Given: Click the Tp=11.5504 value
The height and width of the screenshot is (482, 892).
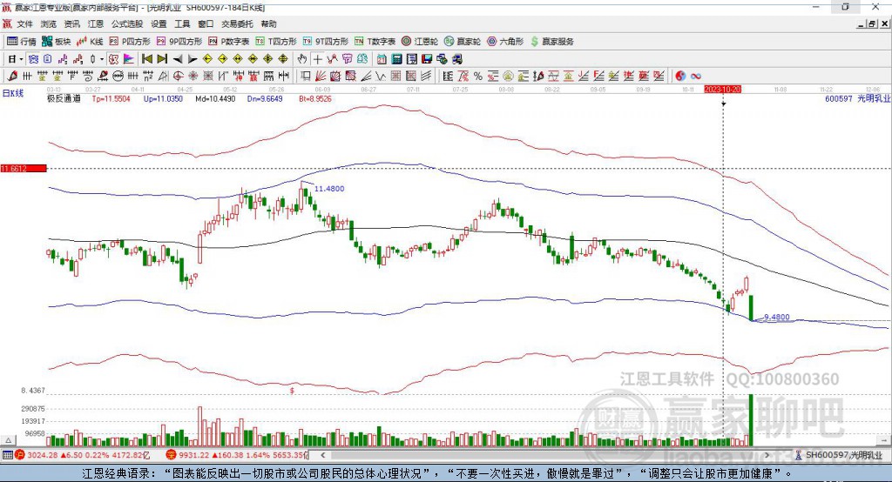Looking at the screenshot, I should (111, 98).
